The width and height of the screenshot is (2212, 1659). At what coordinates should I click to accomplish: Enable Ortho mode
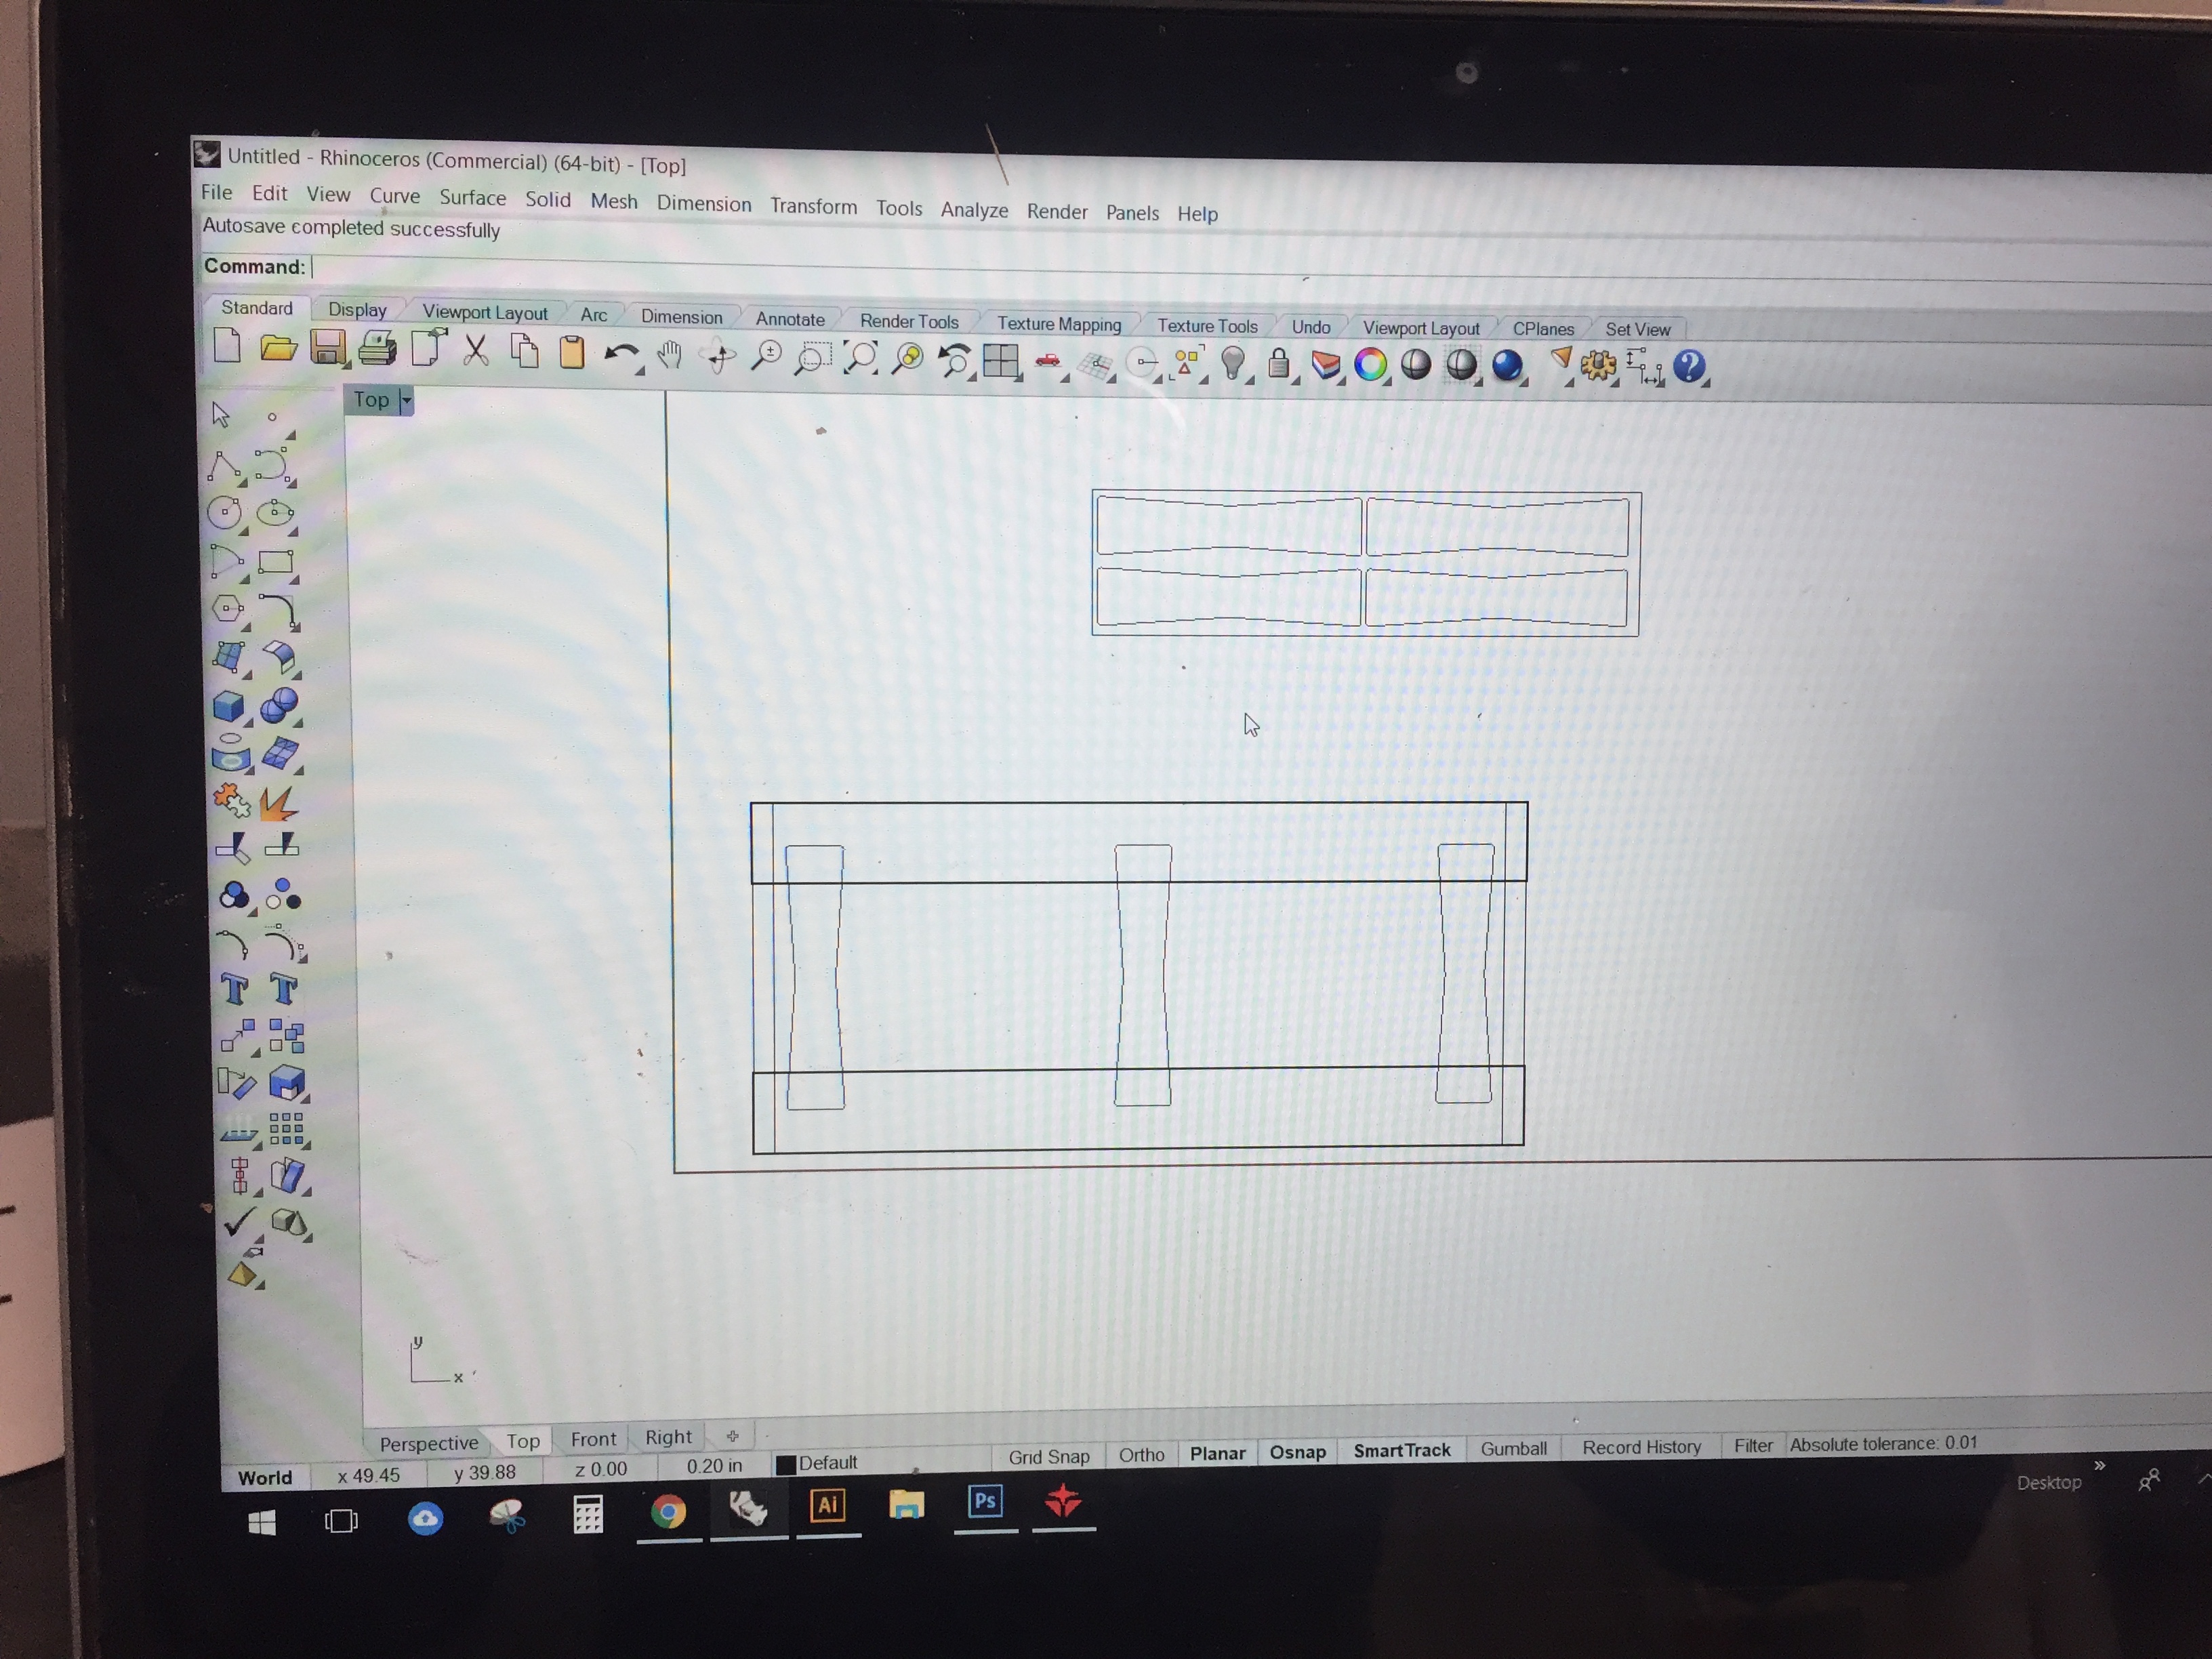tap(1141, 1455)
